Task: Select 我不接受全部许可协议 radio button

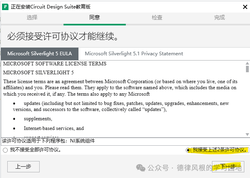Action: click(x=5, y=150)
